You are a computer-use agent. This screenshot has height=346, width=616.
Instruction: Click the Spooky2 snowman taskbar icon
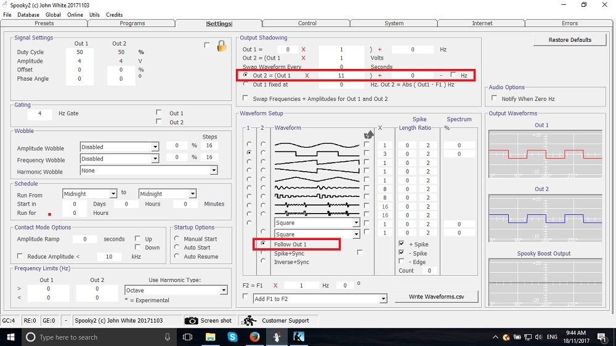277,337
